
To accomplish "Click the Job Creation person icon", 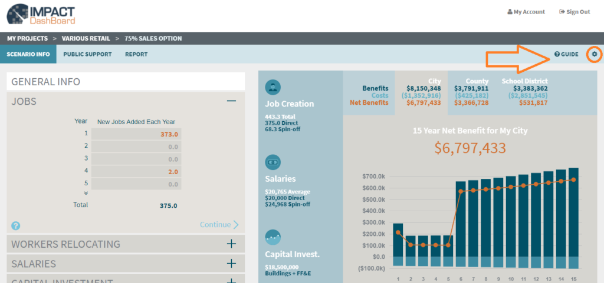I will pyautogui.click(x=273, y=88).
